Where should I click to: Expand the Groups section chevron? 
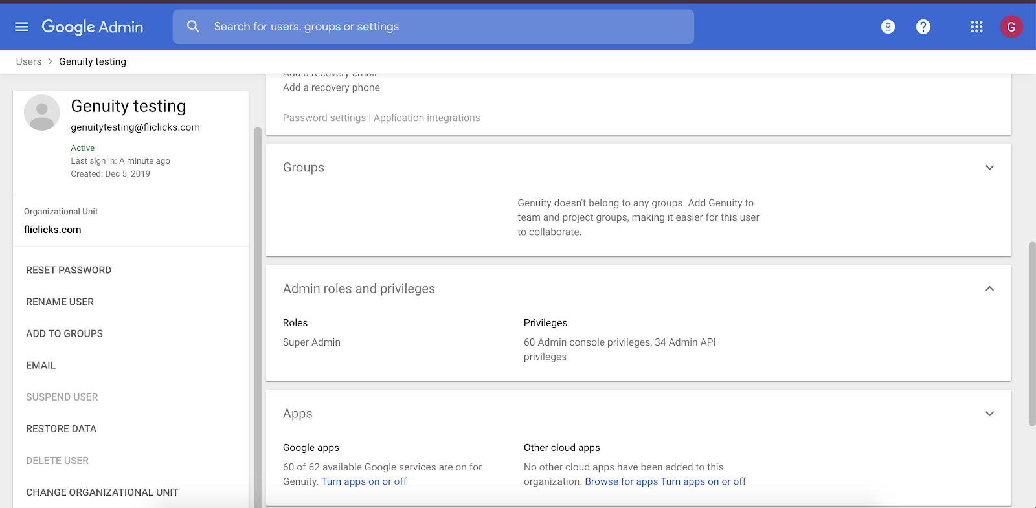pyautogui.click(x=989, y=168)
